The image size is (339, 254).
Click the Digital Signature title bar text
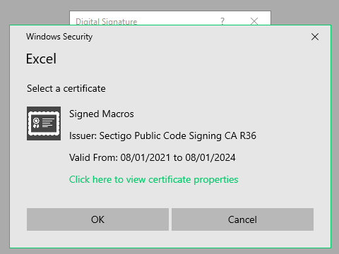tap(107, 22)
